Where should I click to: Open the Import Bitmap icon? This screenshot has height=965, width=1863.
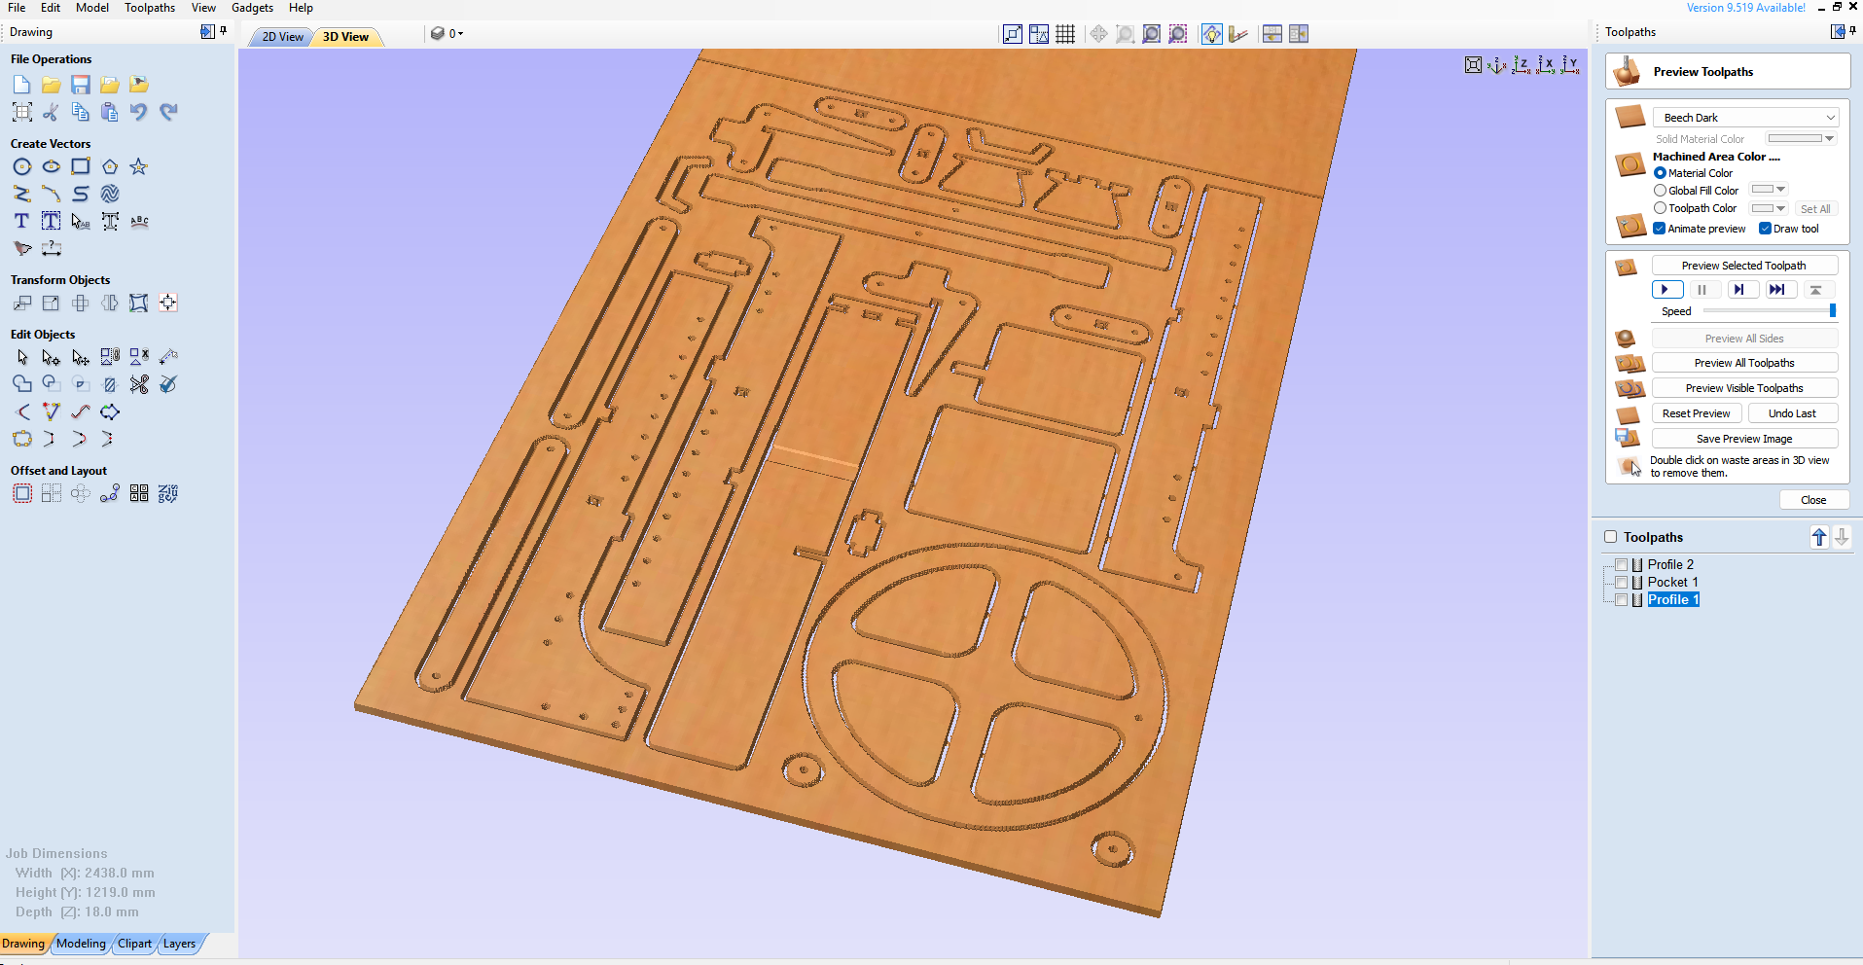click(139, 85)
